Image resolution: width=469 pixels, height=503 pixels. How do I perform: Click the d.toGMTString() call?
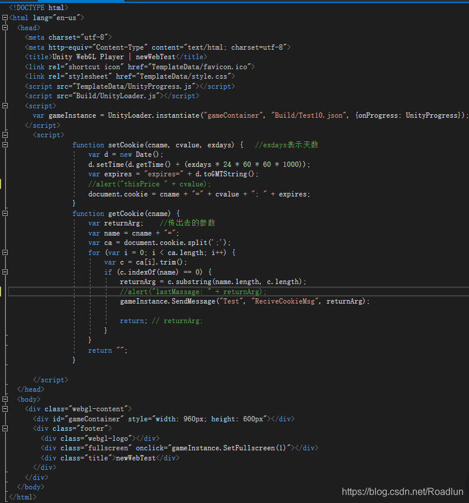click(225, 174)
